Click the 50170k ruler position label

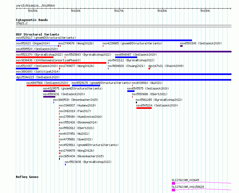click(x=119, y=11)
